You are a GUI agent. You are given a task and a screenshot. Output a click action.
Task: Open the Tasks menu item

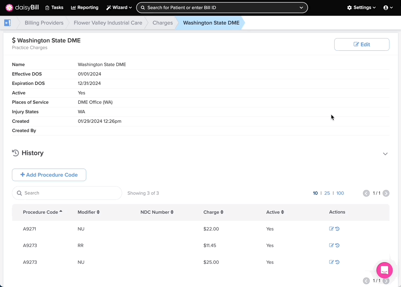click(x=54, y=8)
